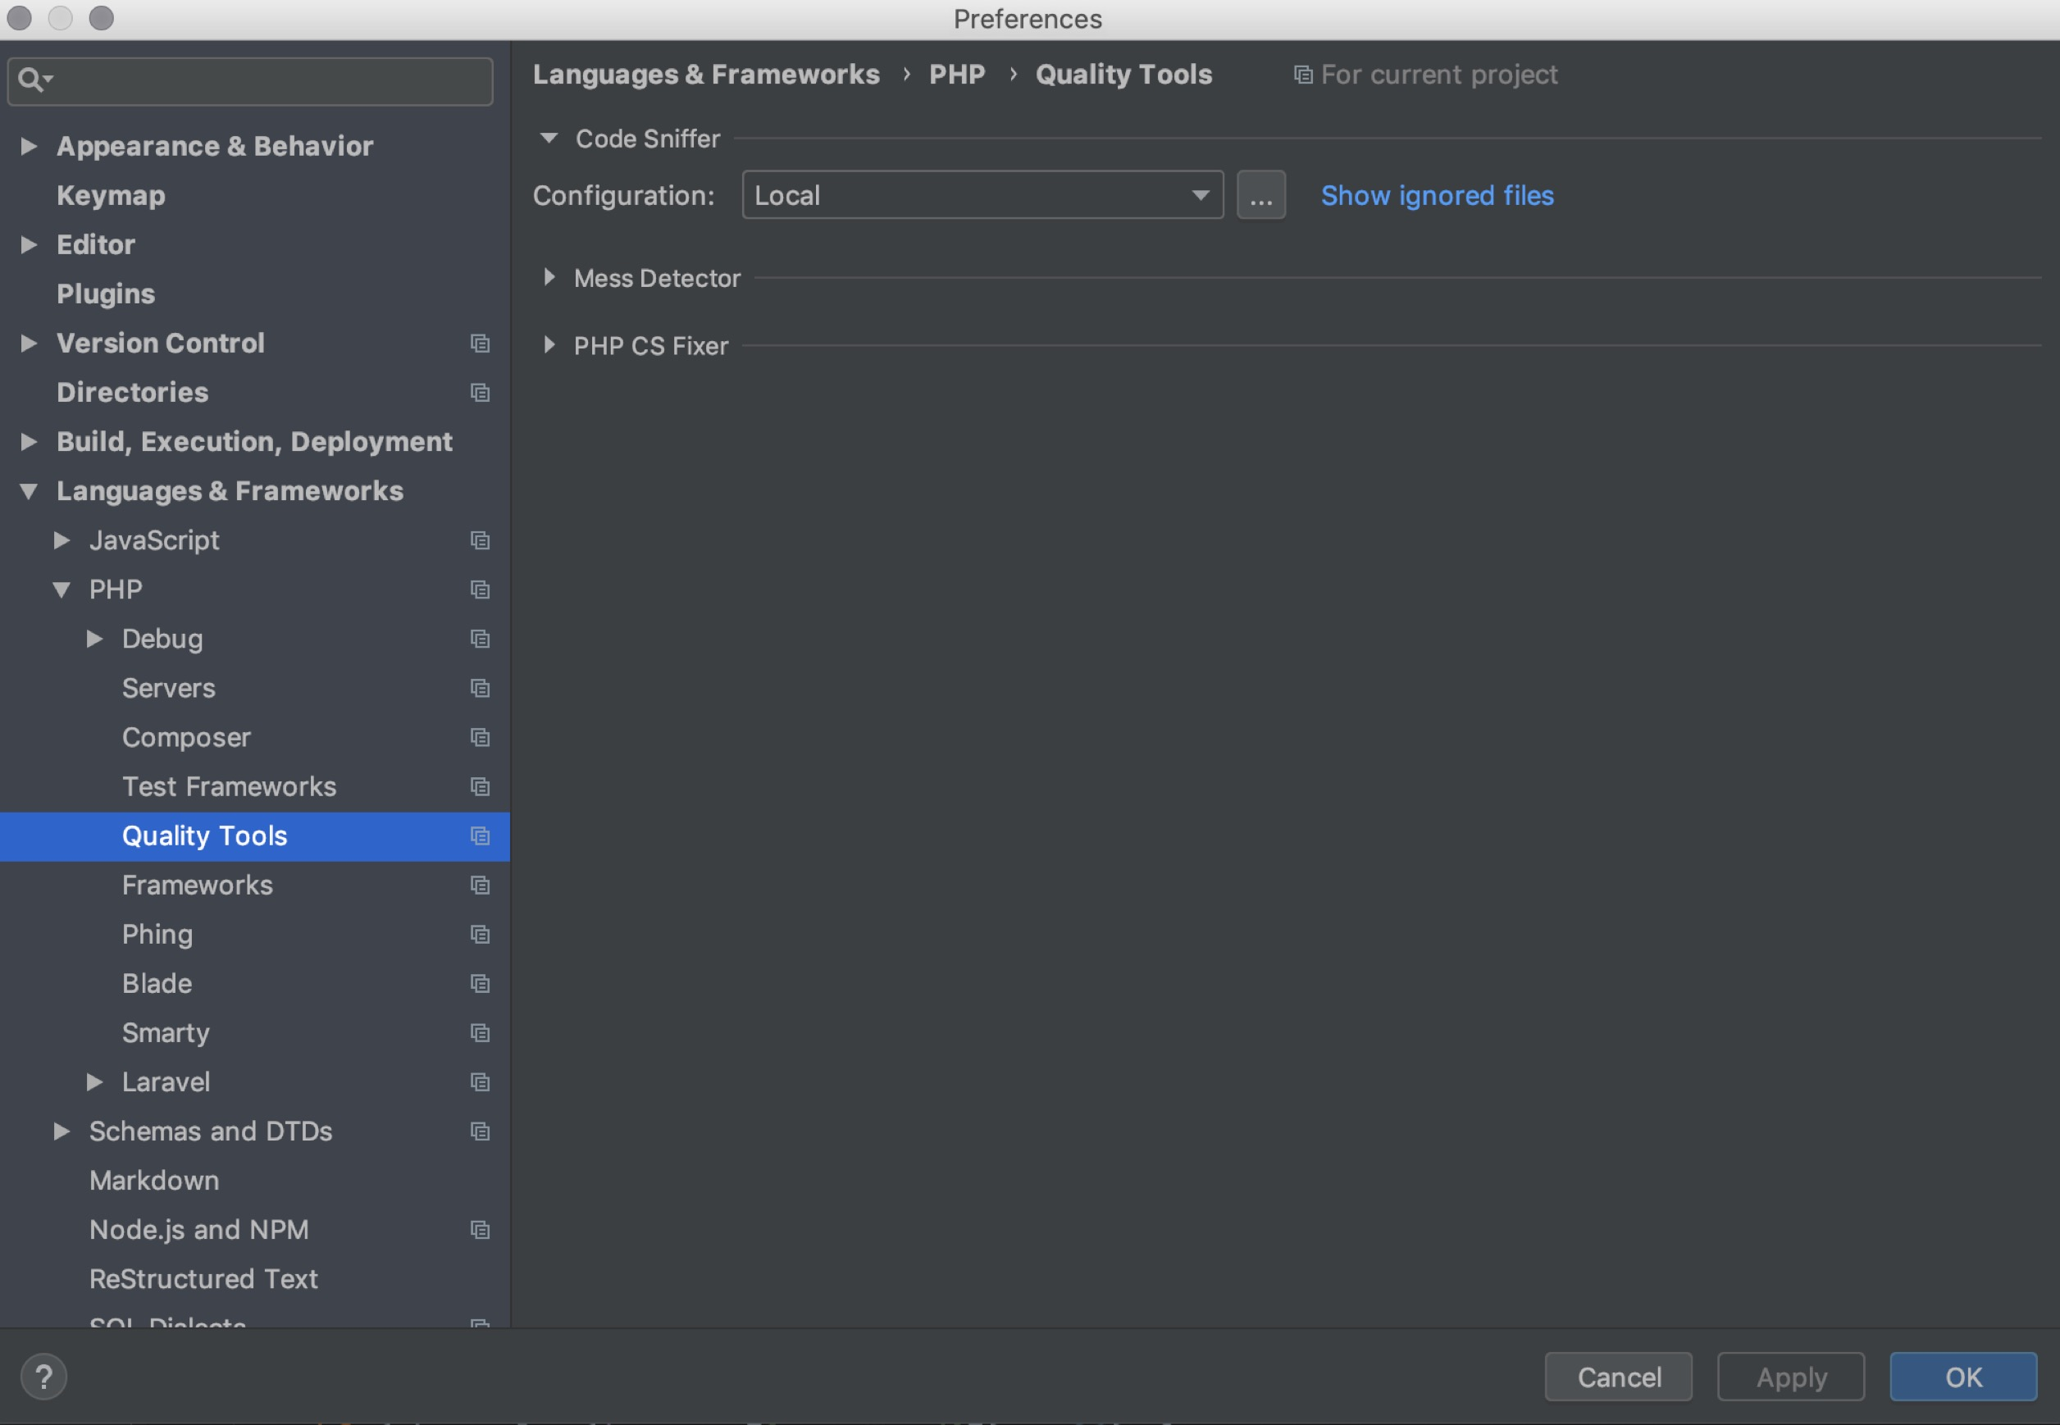This screenshot has height=1425, width=2060.
Task: Expand the PHP CS Fixer section
Action: [x=549, y=345]
